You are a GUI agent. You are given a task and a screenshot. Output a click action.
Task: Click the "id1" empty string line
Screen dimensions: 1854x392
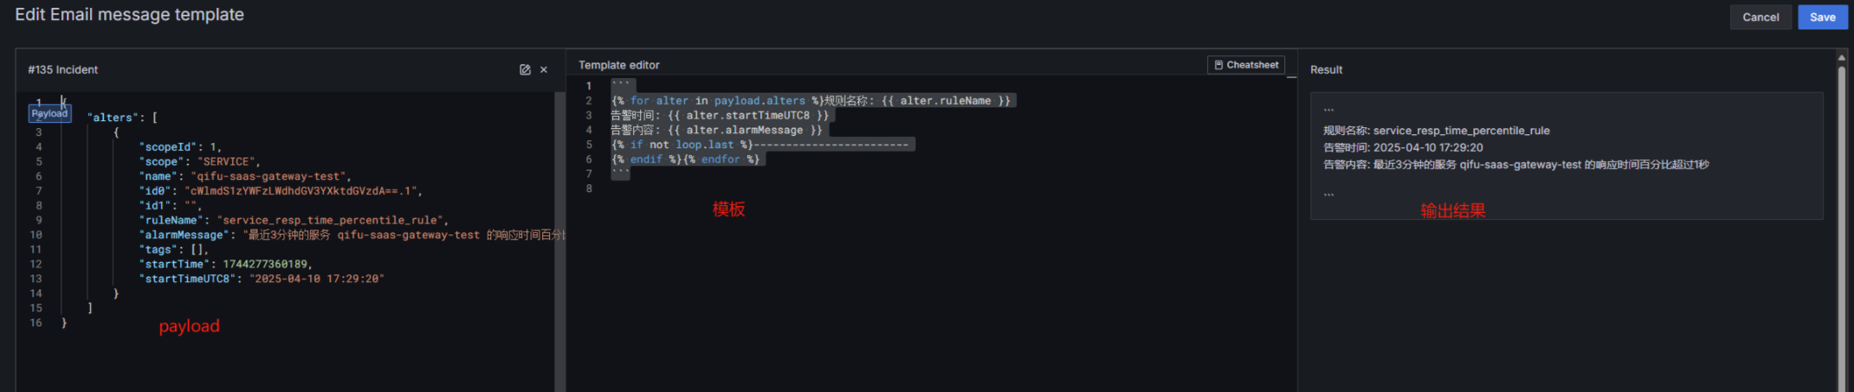point(171,206)
